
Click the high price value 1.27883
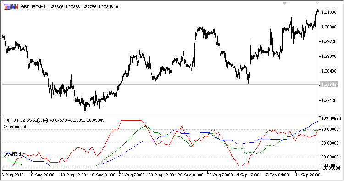tap(72, 7)
